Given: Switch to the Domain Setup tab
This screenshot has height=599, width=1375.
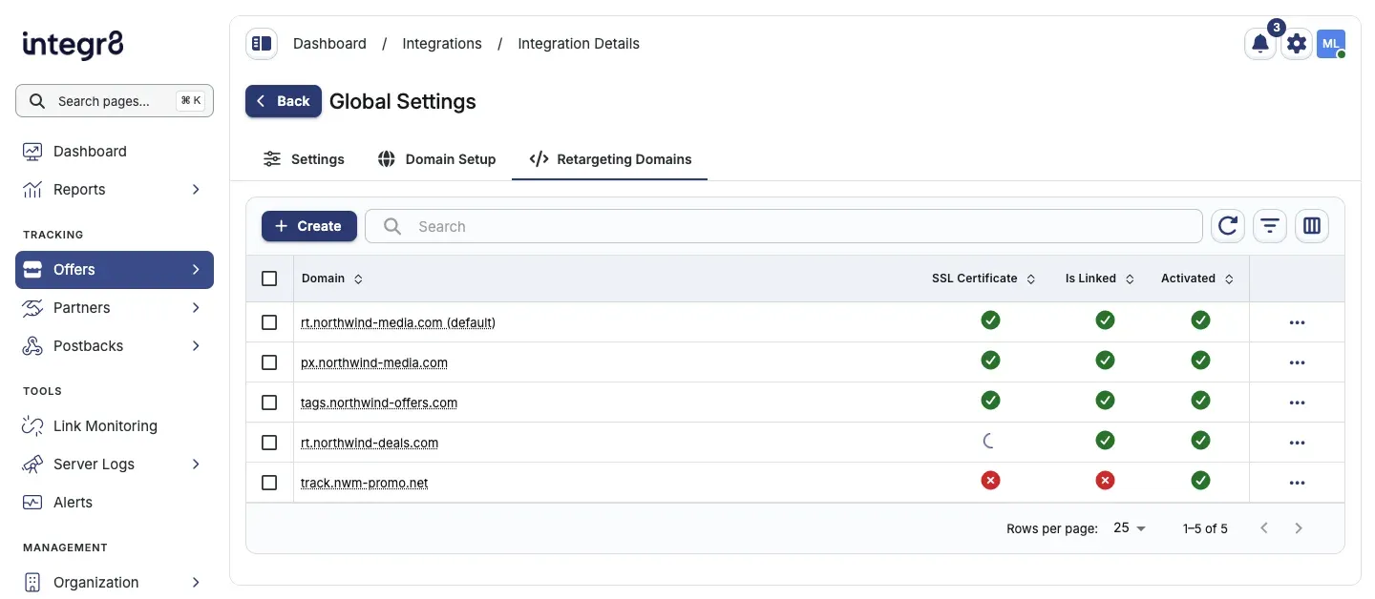Looking at the screenshot, I should (436, 159).
